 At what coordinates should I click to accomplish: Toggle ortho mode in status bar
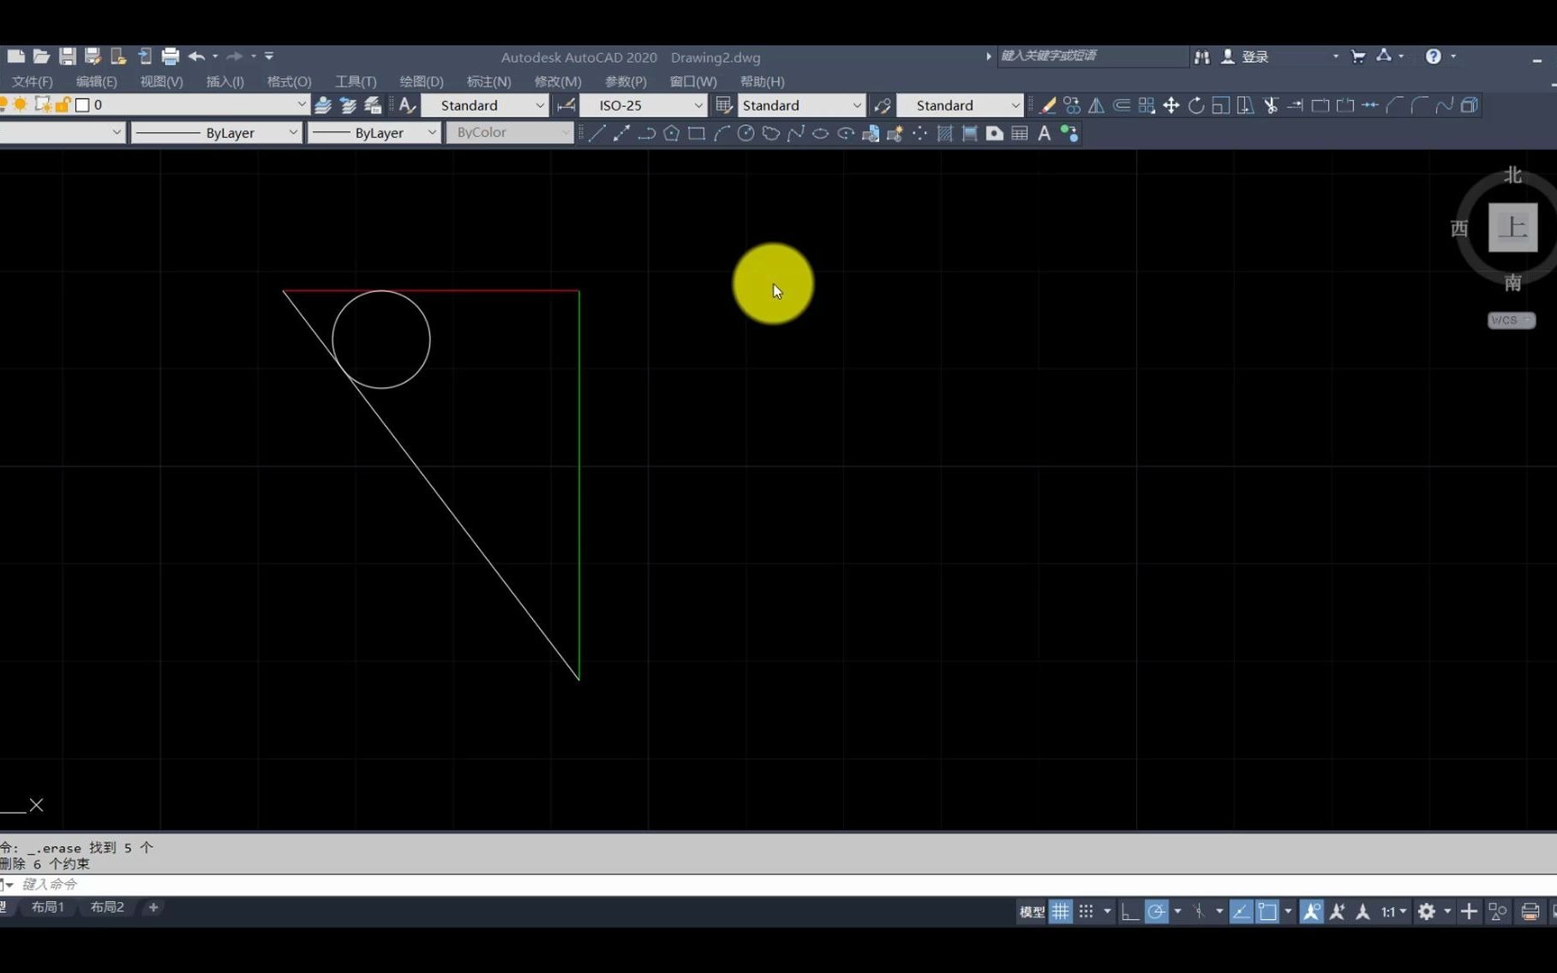1129,911
